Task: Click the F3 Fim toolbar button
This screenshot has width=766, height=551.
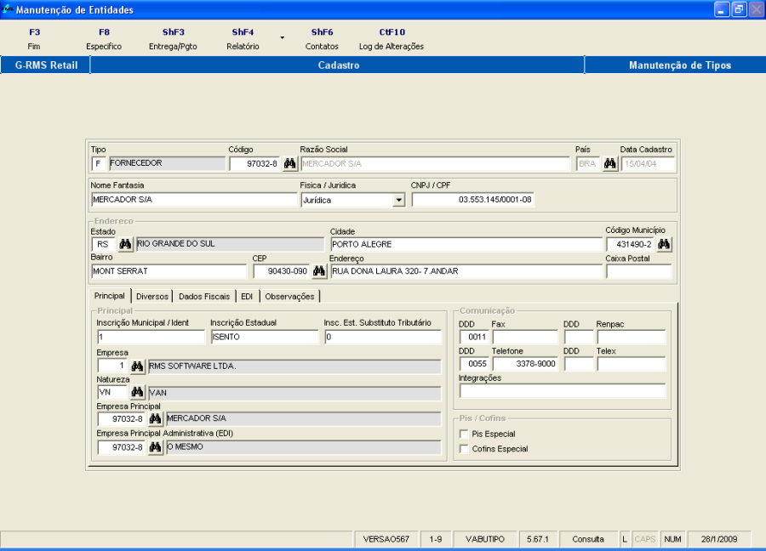Action: point(34,39)
